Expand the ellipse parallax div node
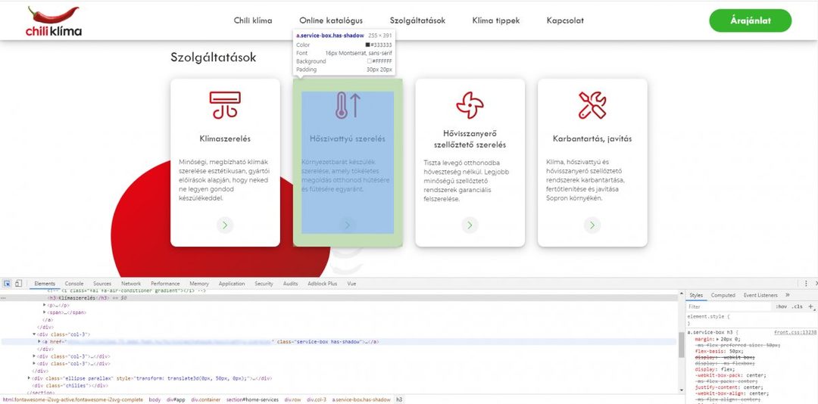 tap(30, 378)
